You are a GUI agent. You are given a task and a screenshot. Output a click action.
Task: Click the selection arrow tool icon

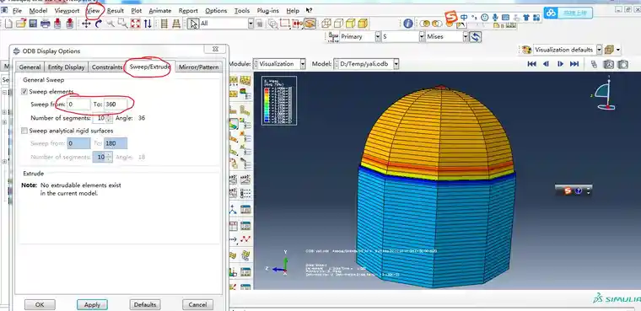[x=193, y=24]
